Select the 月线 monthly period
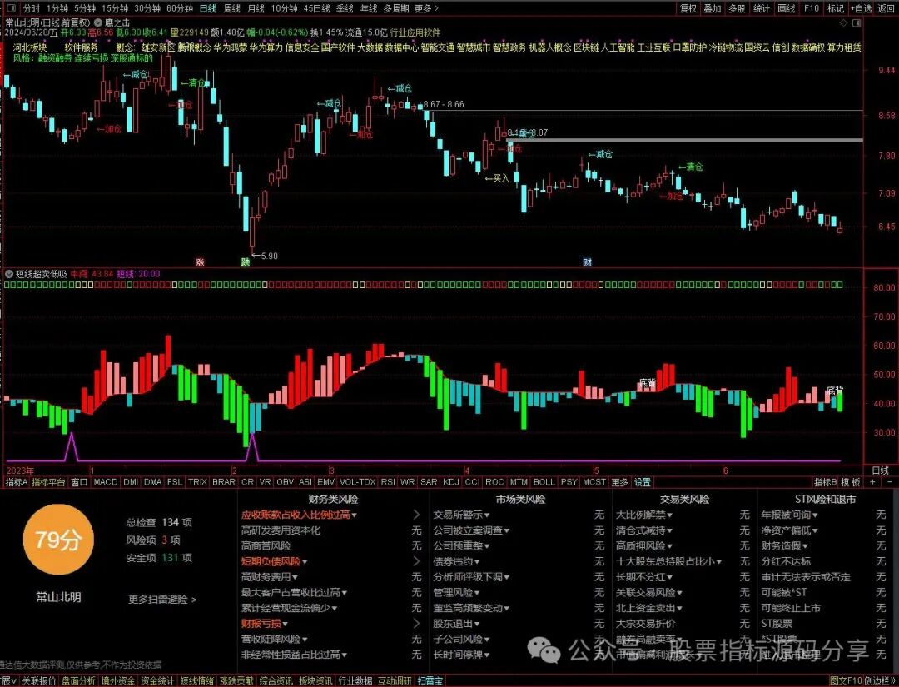The image size is (899, 687). (256, 8)
